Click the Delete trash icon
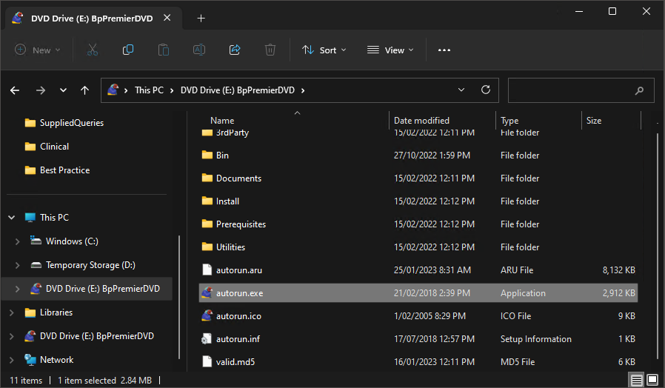The height and width of the screenshot is (388, 665). click(x=270, y=50)
